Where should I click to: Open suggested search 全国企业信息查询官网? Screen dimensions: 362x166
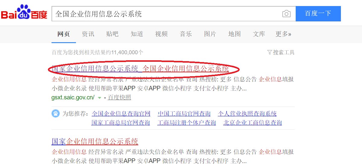121,114
